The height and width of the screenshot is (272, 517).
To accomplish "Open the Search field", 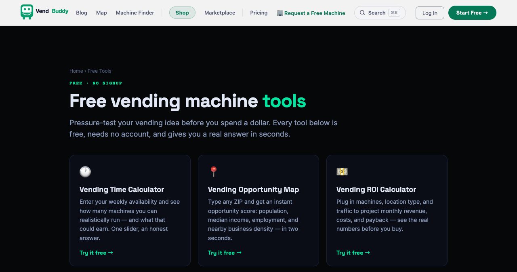I will 380,13.
